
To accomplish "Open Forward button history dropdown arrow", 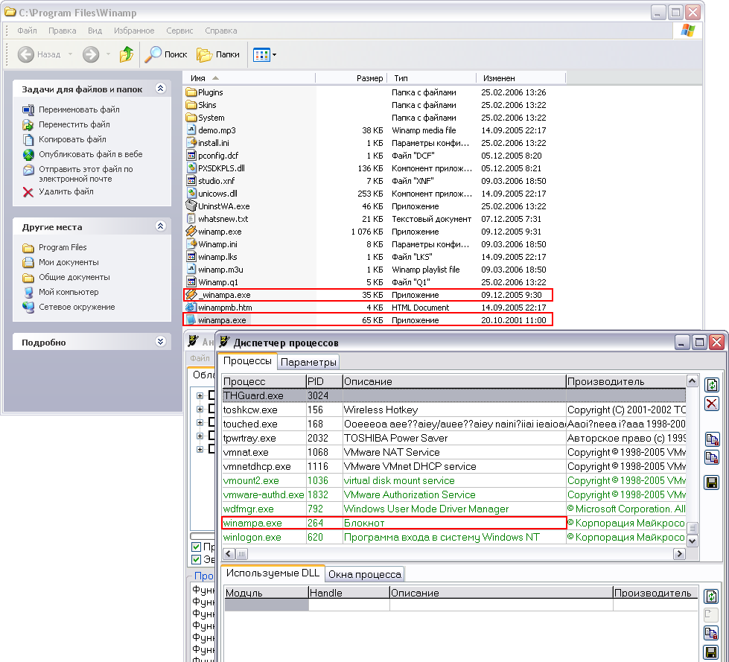I will coord(108,54).
